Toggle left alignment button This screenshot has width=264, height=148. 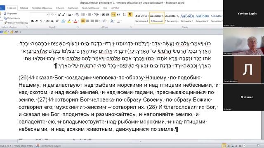point(83,21)
